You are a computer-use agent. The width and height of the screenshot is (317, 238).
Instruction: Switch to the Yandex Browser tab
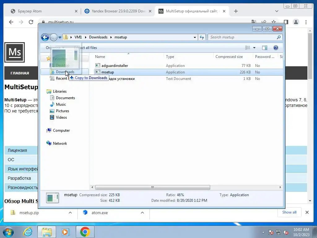pyautogui.click(x=119, y=11)
